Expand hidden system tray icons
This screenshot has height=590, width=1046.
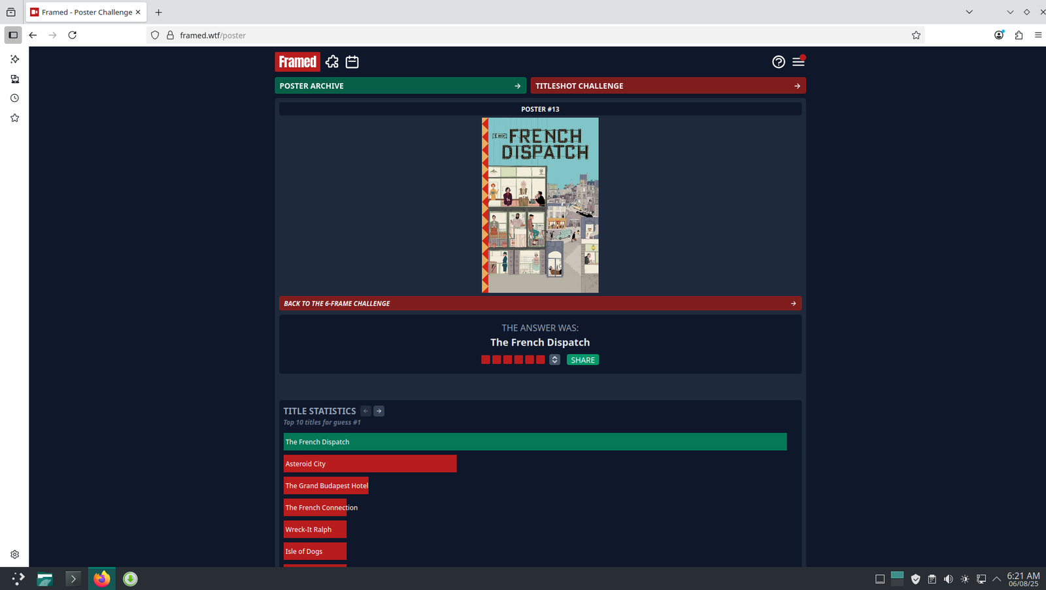pyautogui.click(x=996, y=579)
